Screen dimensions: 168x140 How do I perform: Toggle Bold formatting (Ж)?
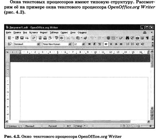[89, 44]
